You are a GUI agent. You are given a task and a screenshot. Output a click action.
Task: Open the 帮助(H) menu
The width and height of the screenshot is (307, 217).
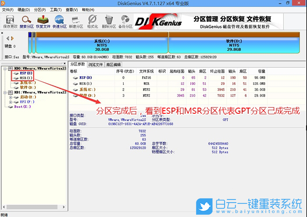click(88, 10)
